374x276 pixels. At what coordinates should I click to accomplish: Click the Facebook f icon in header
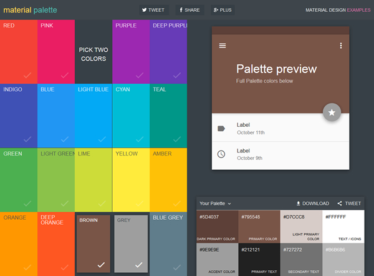[181, 10]
